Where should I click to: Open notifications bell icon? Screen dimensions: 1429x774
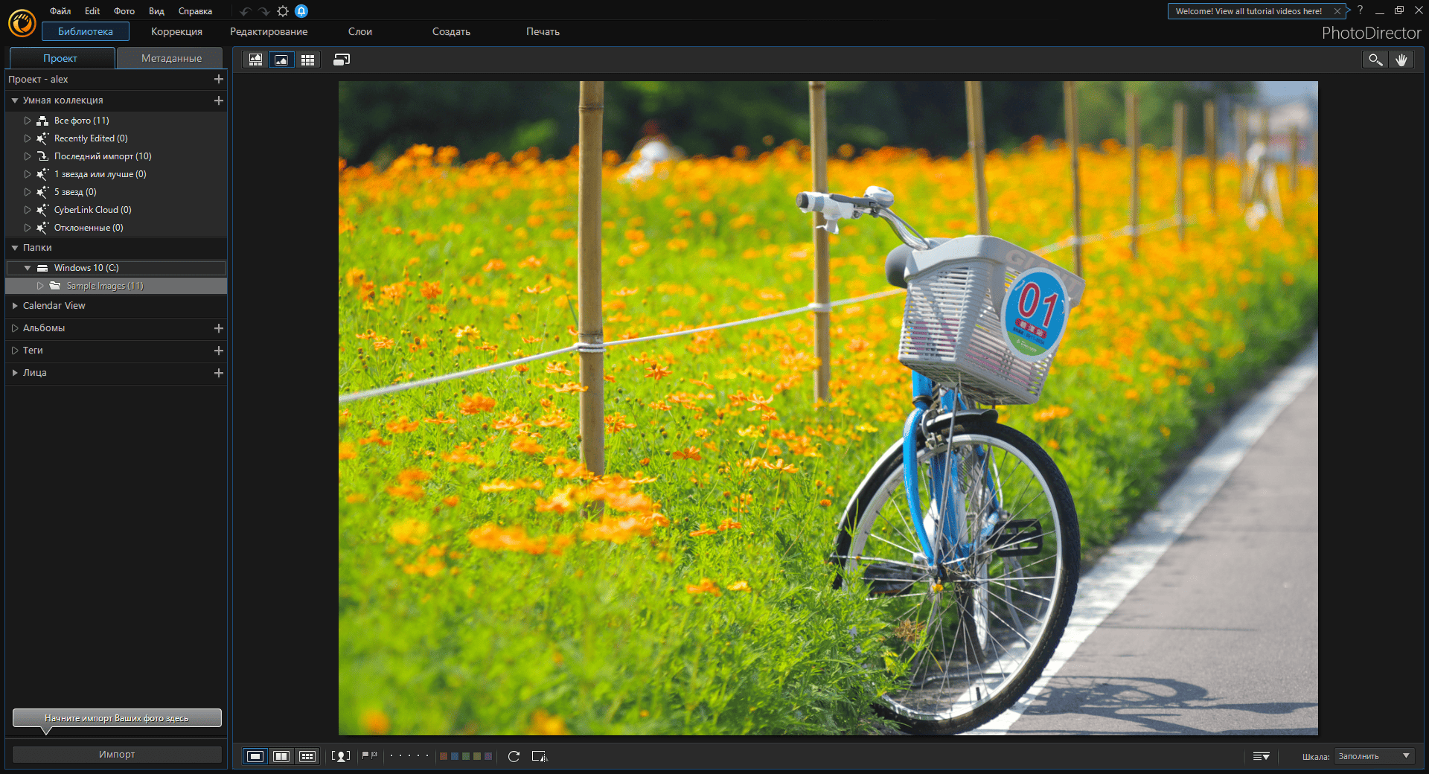[301, 11]
